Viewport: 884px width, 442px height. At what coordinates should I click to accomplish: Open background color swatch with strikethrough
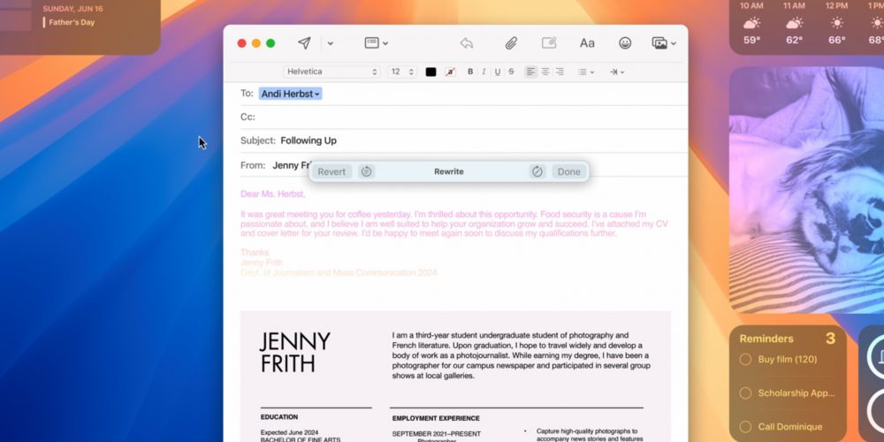pyautogui.click(x=450, y=72)
